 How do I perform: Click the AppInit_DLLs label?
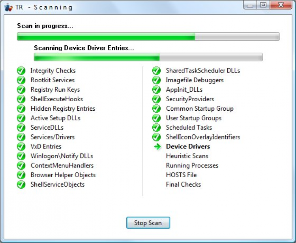(x=184, y=90)
